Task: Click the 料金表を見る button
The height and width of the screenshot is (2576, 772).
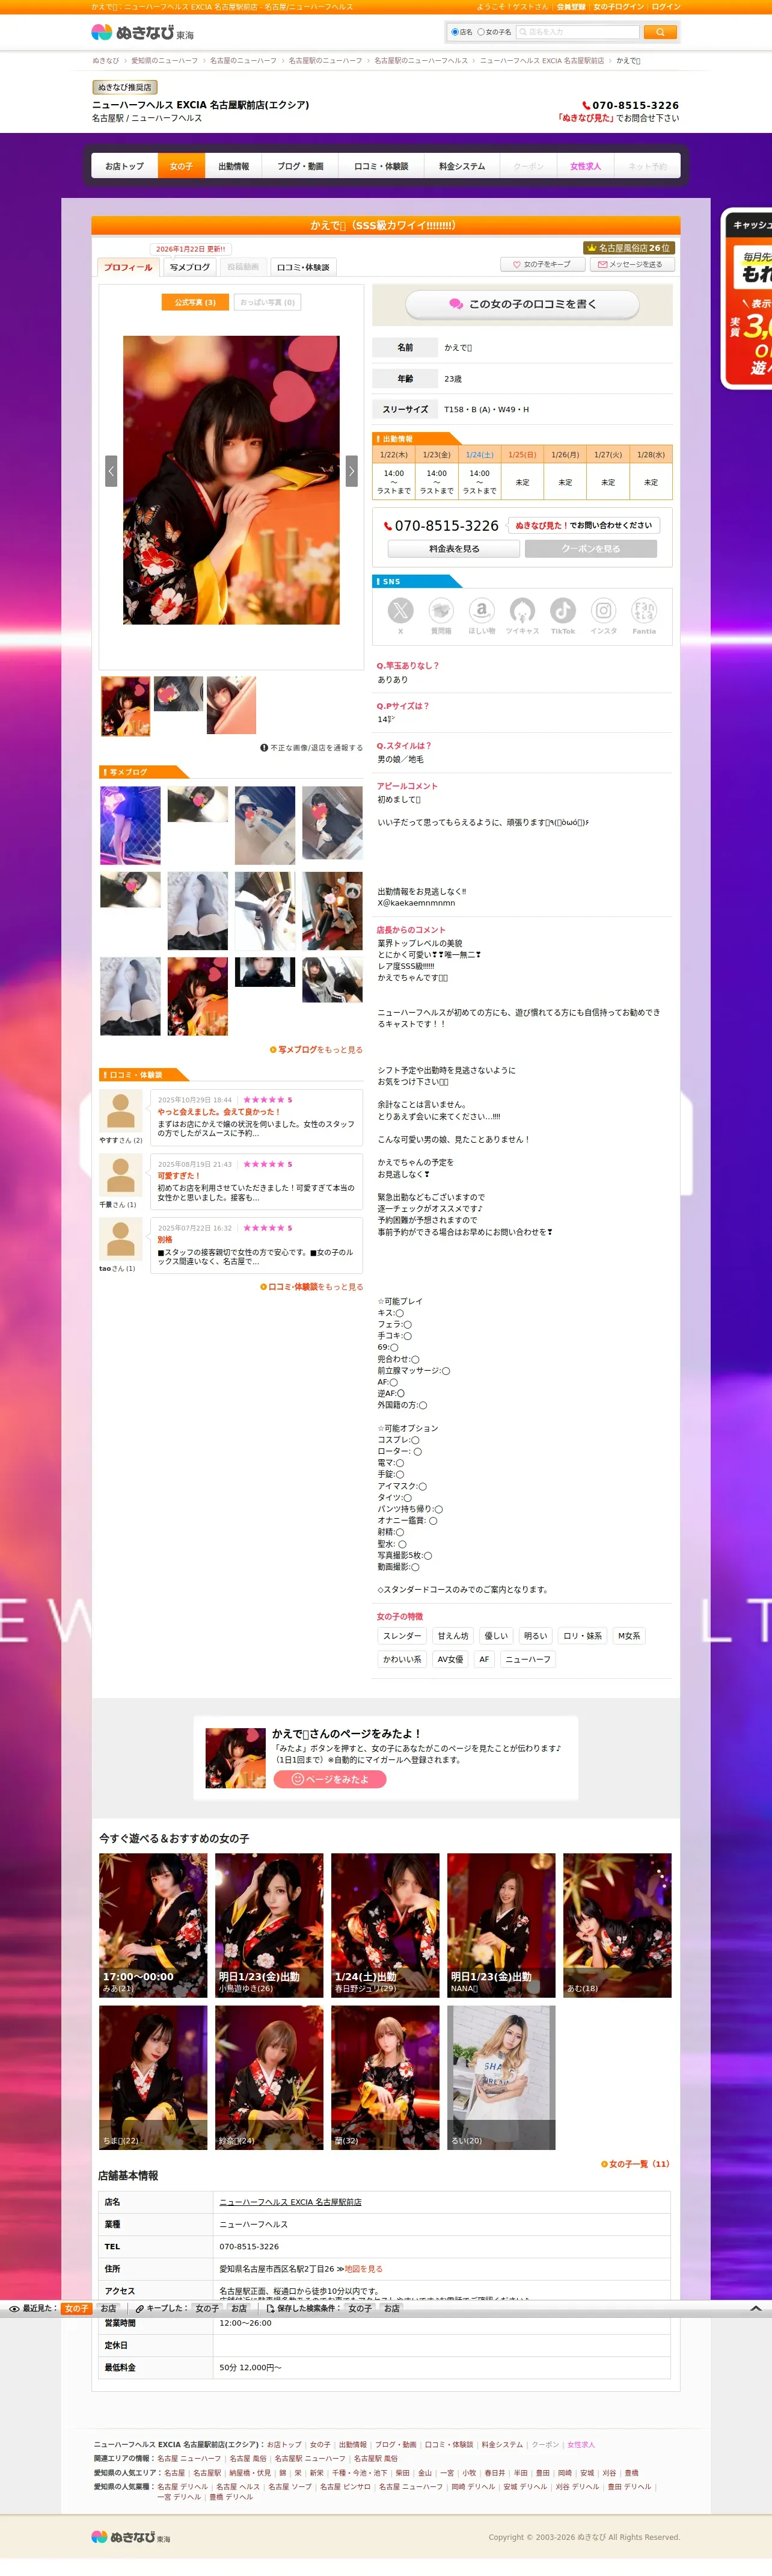Action: [x=455, y=549]
